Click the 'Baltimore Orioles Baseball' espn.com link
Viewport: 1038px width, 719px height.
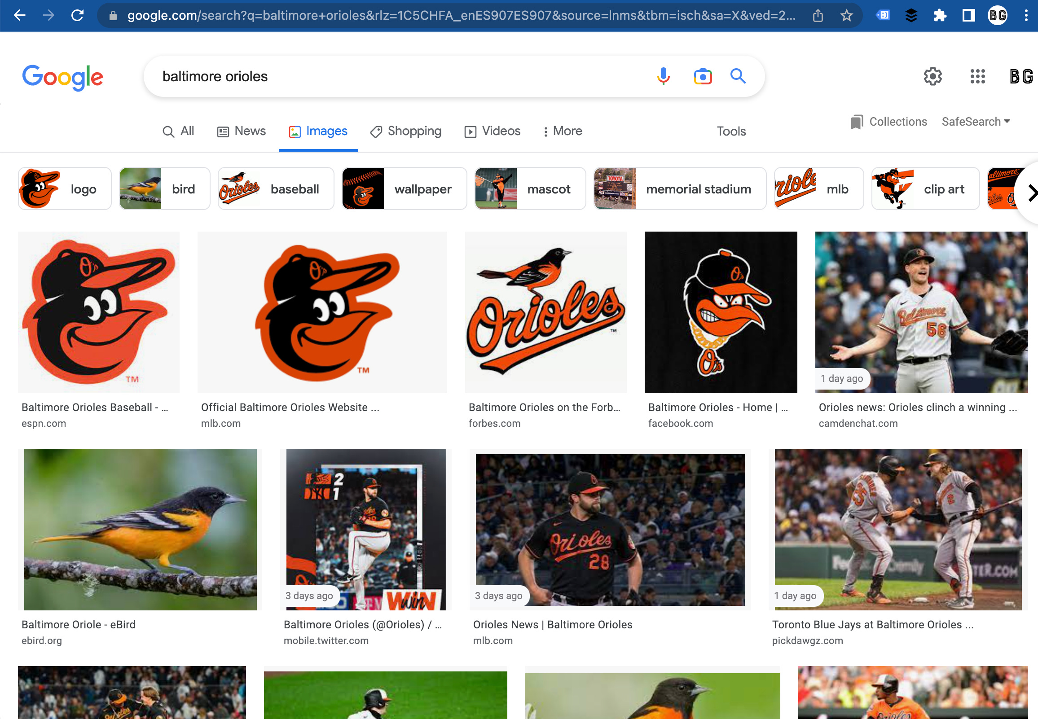tap(95, 407)
